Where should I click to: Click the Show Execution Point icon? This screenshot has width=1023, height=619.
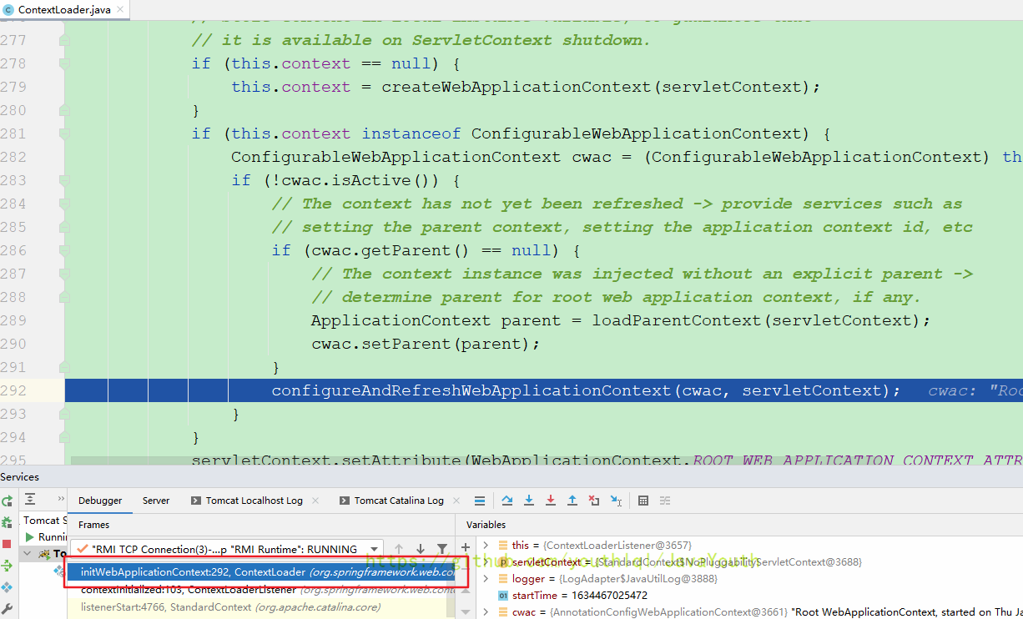(480, 501)
